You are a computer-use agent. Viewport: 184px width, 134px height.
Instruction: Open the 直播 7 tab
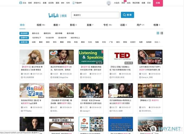tap(90, 25)
